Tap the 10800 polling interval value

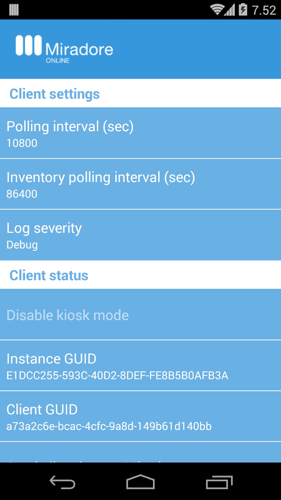22,143
